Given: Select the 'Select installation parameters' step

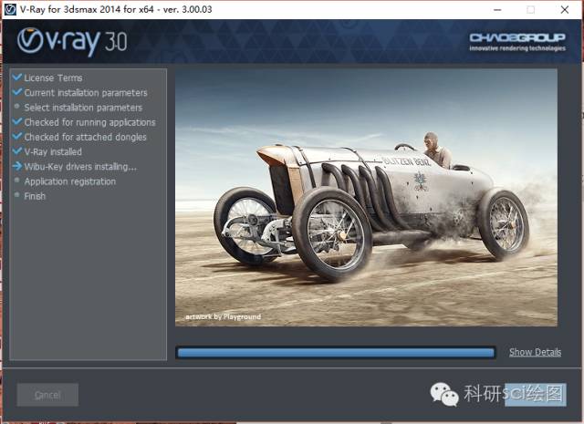Looking at the screenshot, I should coord(83,108).
